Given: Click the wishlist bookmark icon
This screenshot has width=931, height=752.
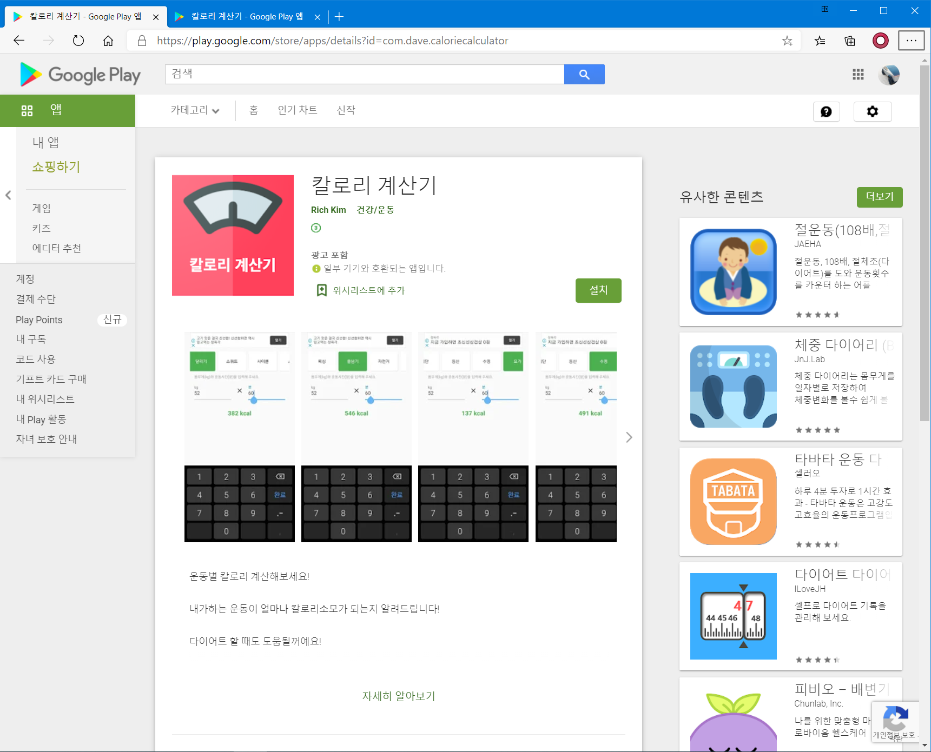Looking at the screenshot, I should pyautogui.click(x=322, y=290).
